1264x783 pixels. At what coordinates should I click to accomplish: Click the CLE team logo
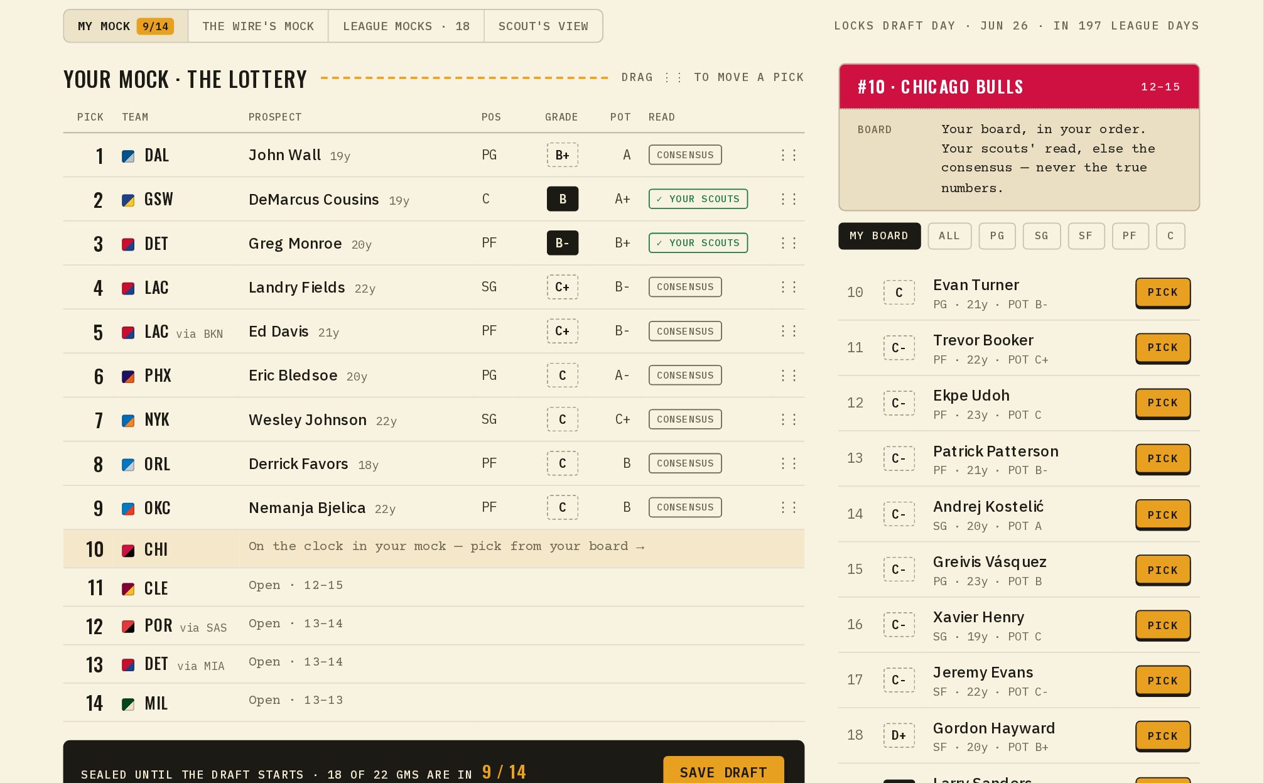point(128,589)
